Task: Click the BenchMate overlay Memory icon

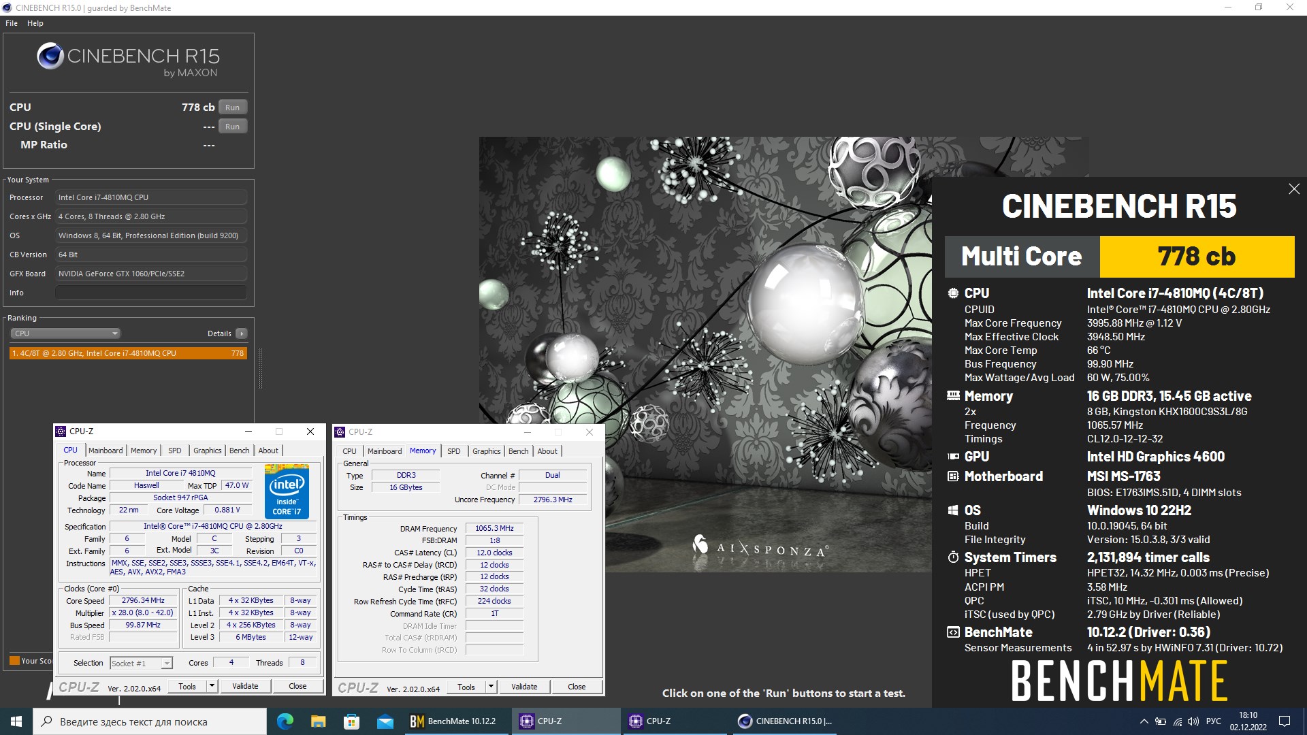Action: tap(953, 396)
